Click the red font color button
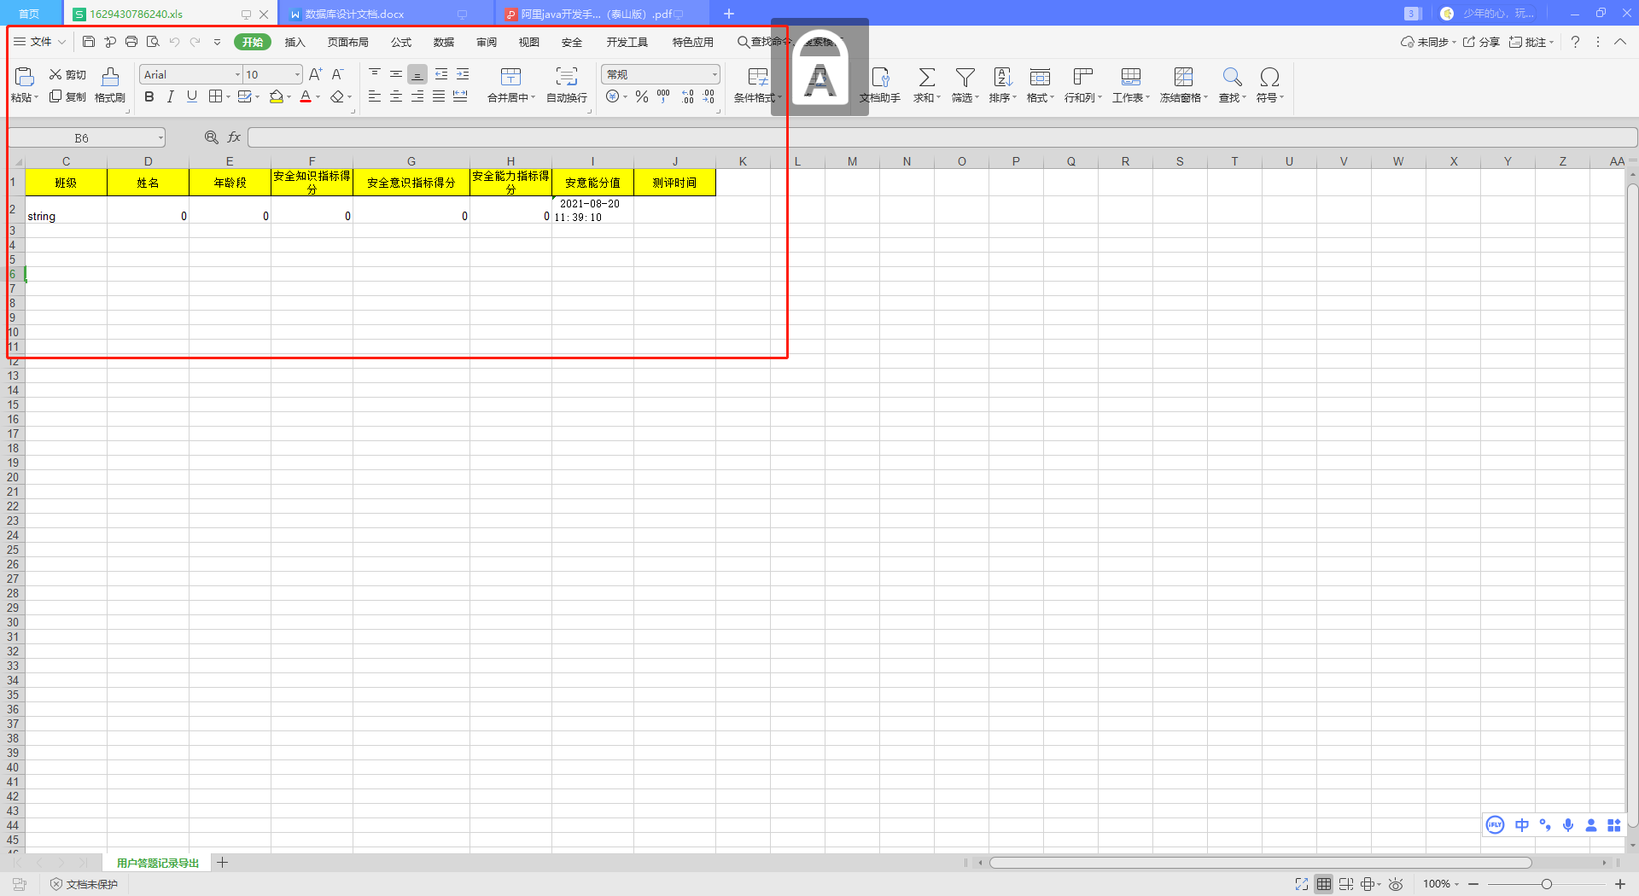 (x=306, y=97)
